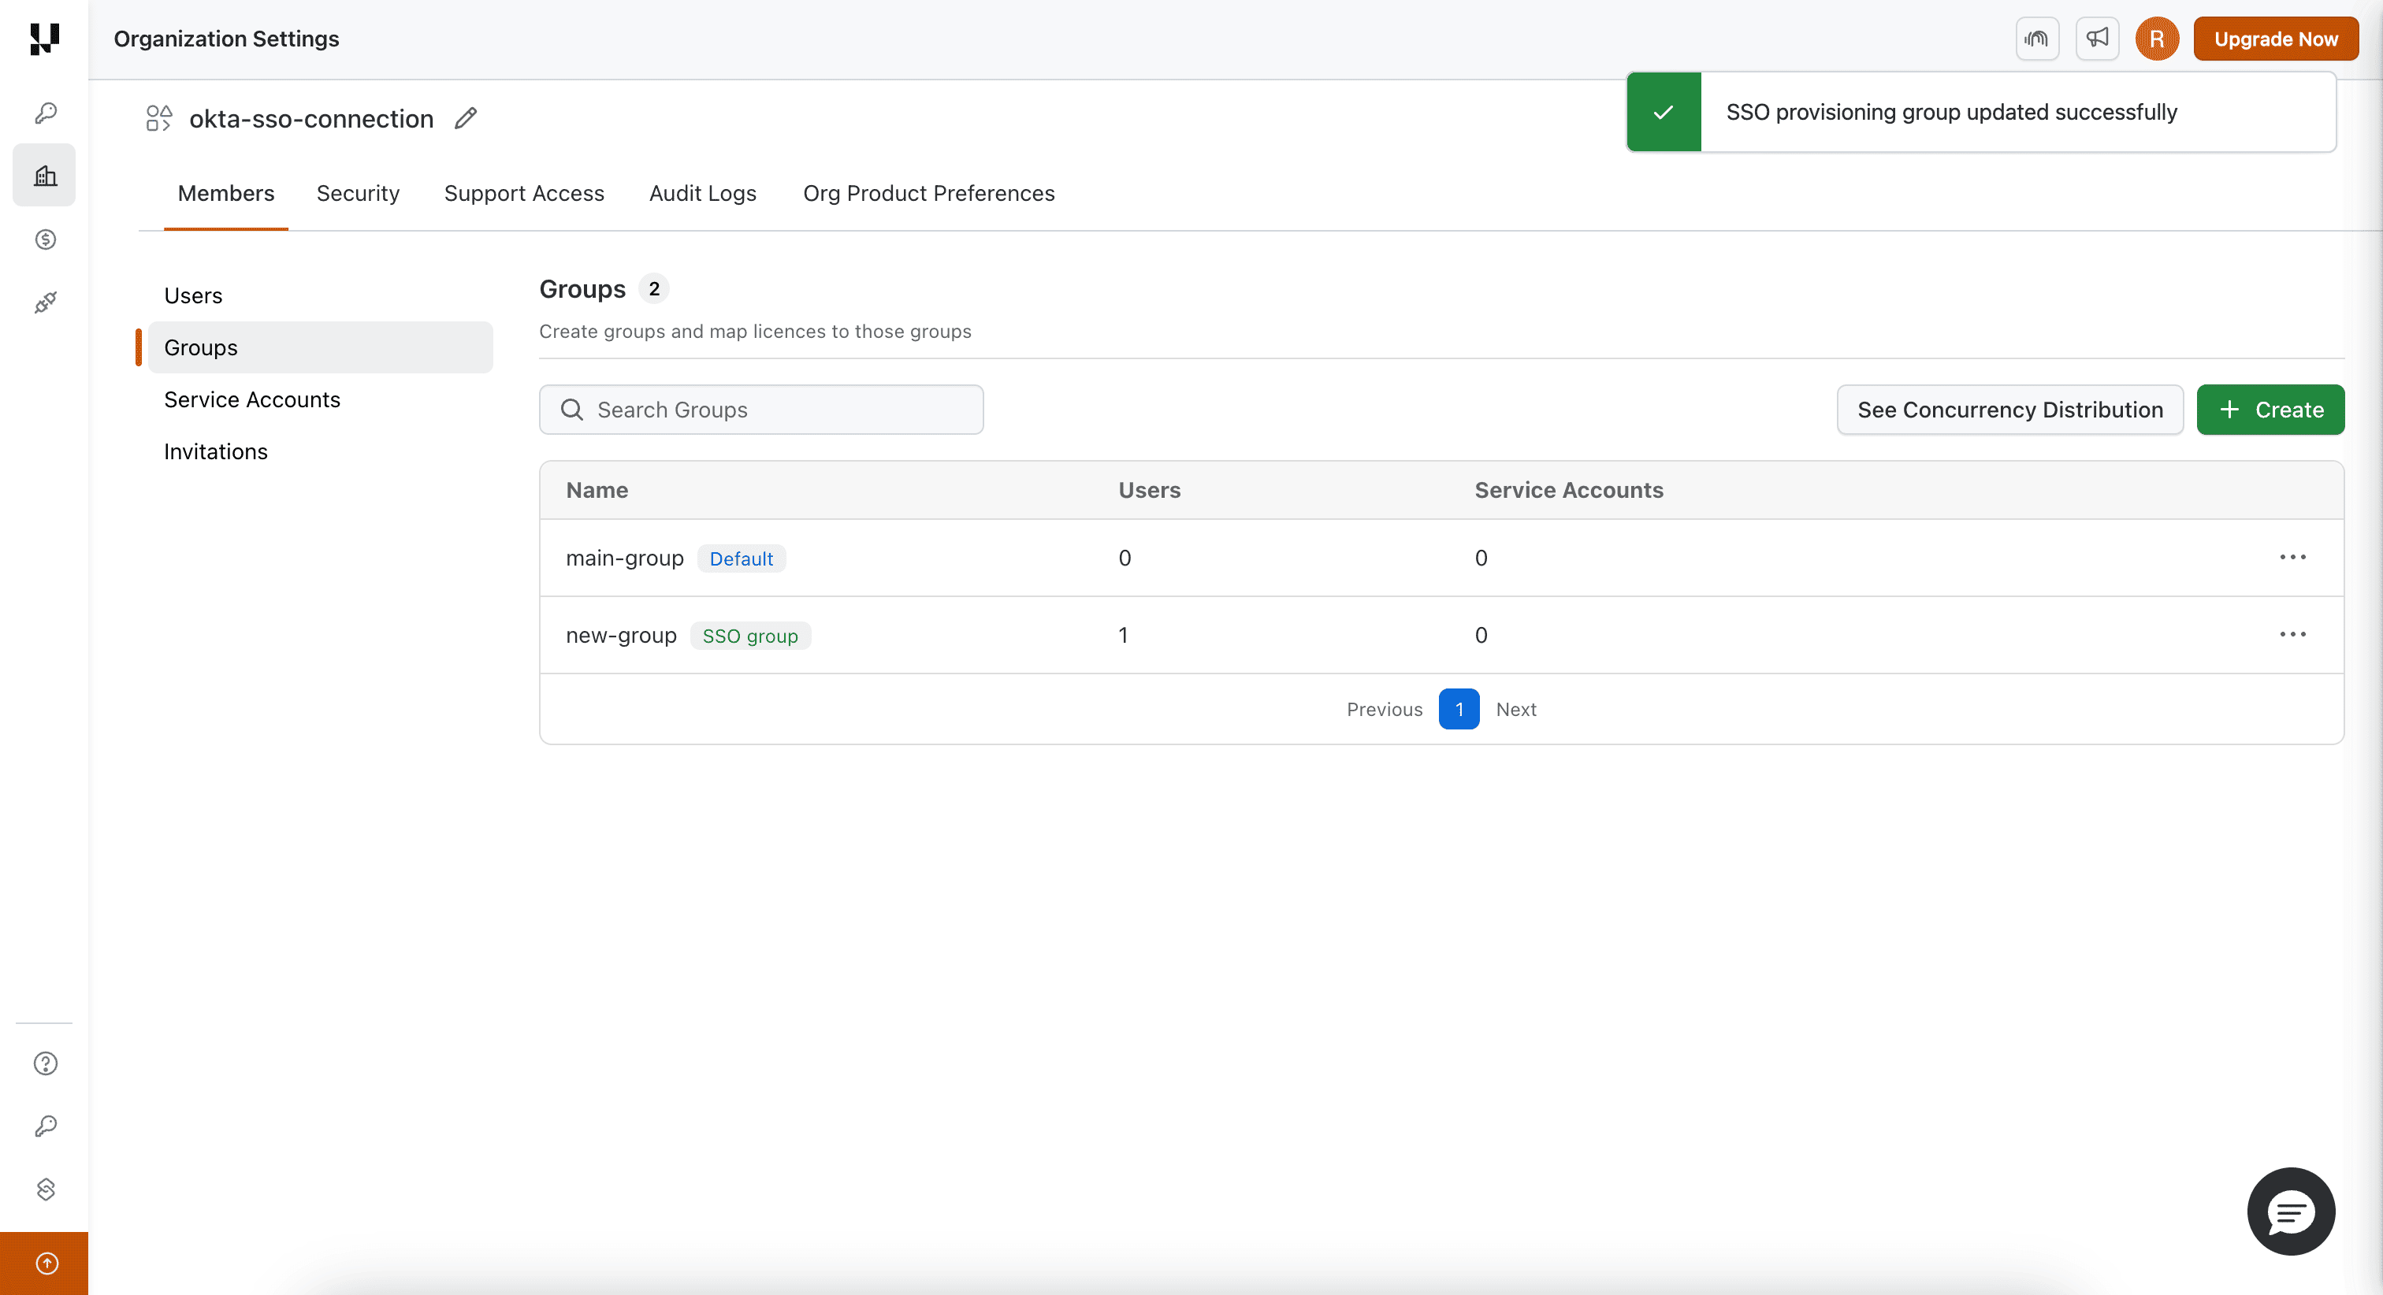2383x1295 pixels.
Task: Open the key icon near sidebar top
Action: tap(46, 113)
